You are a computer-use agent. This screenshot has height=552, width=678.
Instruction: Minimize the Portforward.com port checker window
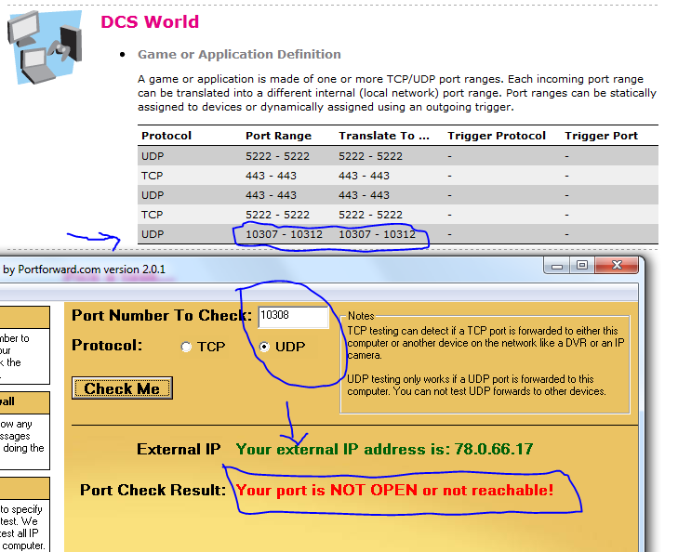(x=557, y=266)
